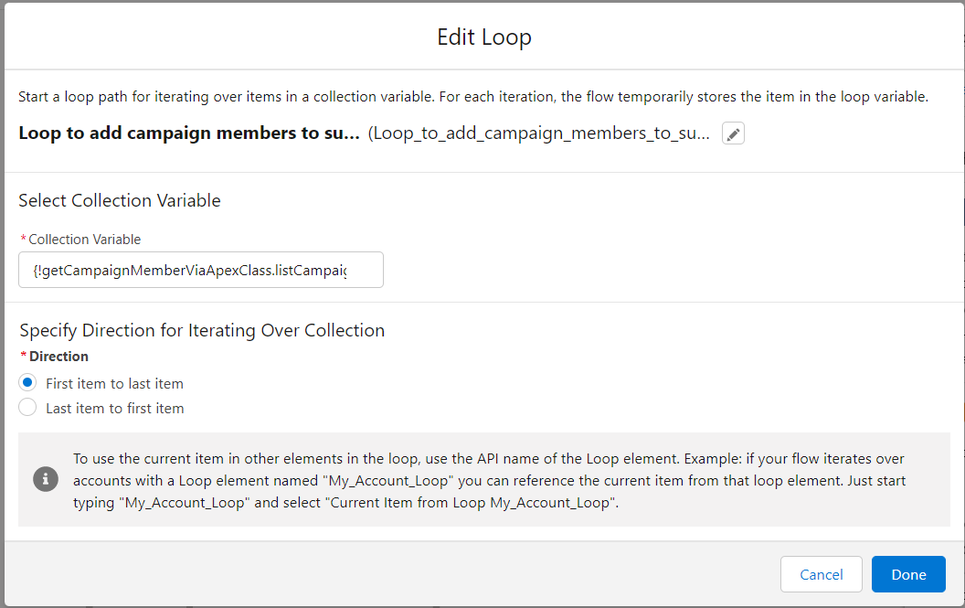
Task: Click the "My_Account_Loop" hint paragraph
Action: [x=489, y=481]
